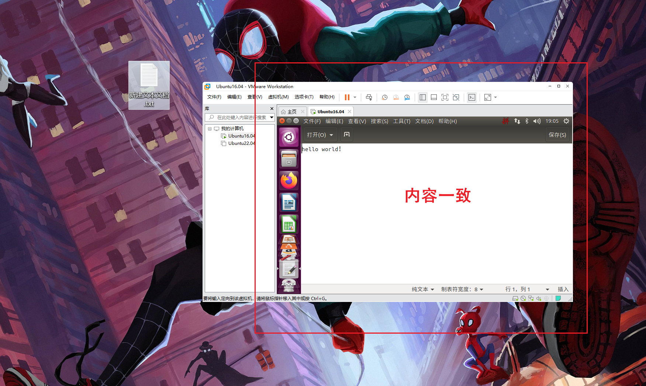Click the network adapter icon in VMware status bar
Viewport: 646px width, 386px height.
[x=531, y=298]
